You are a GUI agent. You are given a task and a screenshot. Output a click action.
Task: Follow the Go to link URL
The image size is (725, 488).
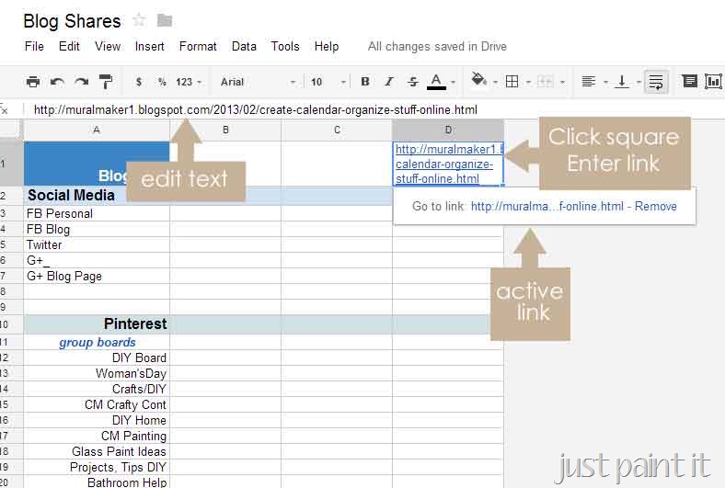pos(547,207)
